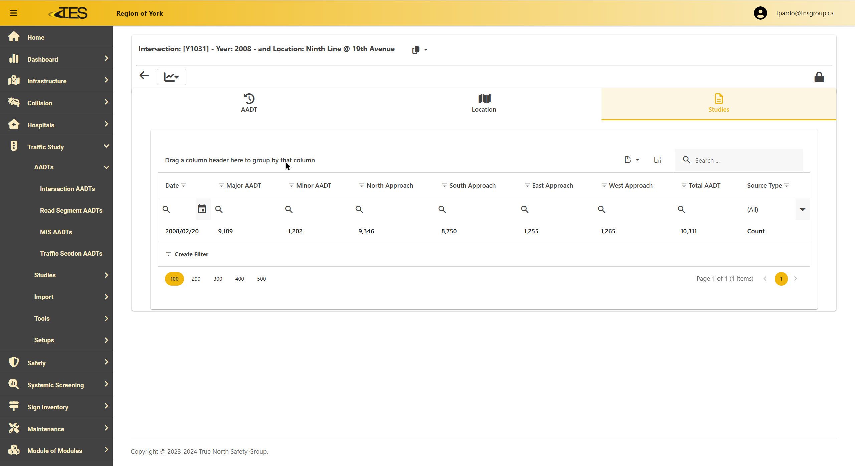Select page size 500

[x=261, y=279]
